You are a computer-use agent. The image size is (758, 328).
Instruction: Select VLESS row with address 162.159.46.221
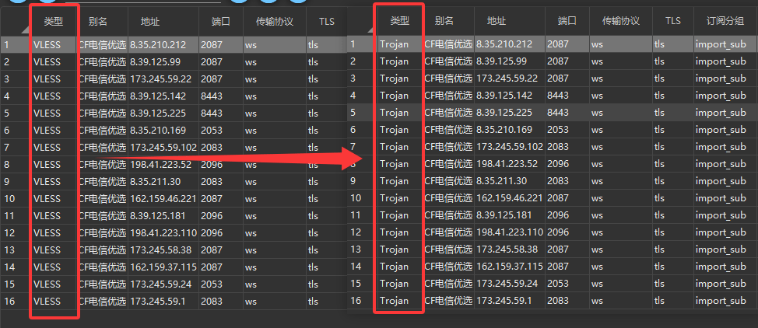[163, 198]
